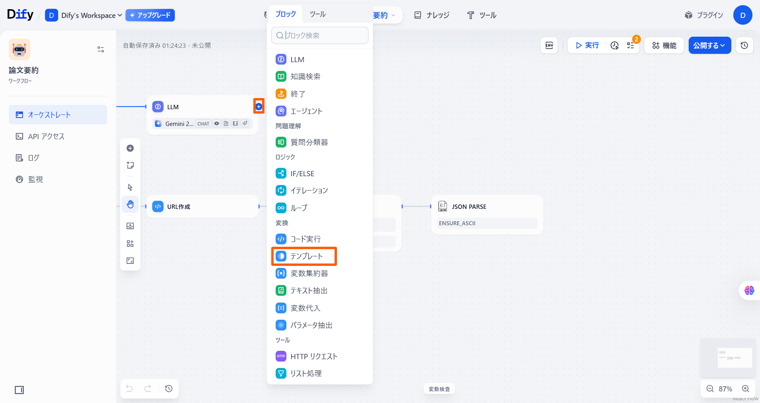Click the add node plus icon in canvas toolbar
This screenshot has height=403, width=760.
130,148
